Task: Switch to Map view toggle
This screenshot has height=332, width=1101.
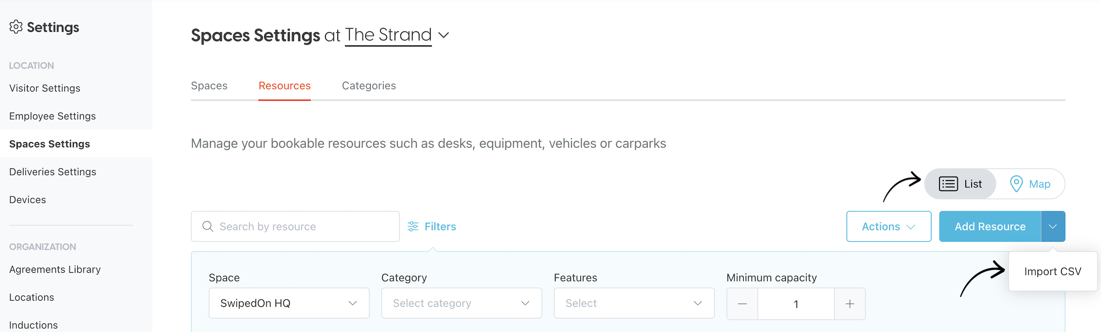Action: pyautogui.click(x=1030, y=184)
